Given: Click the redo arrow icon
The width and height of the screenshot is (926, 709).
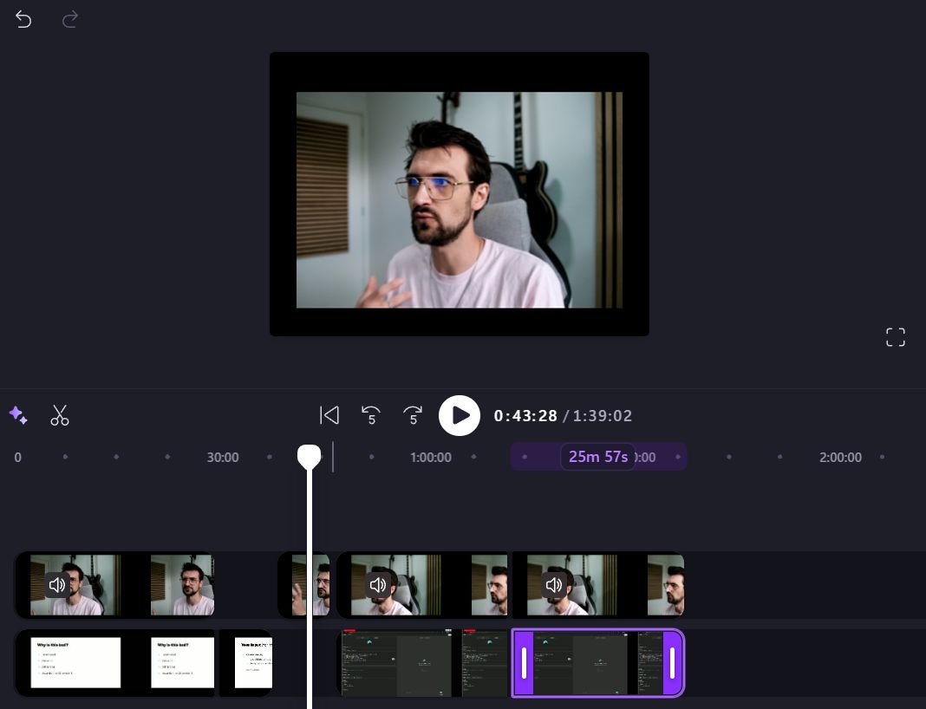Looking at the screenshot, I should pos(70,19).
